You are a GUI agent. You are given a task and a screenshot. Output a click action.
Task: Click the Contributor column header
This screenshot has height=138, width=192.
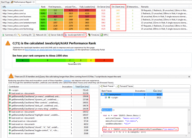34,87
